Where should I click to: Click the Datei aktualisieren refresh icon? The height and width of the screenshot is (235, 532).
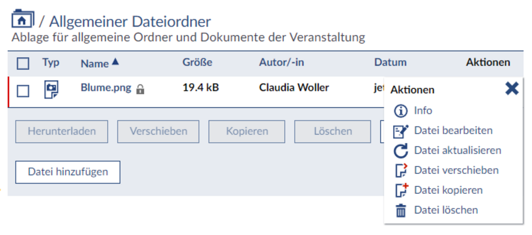click(x=401, y=150)
